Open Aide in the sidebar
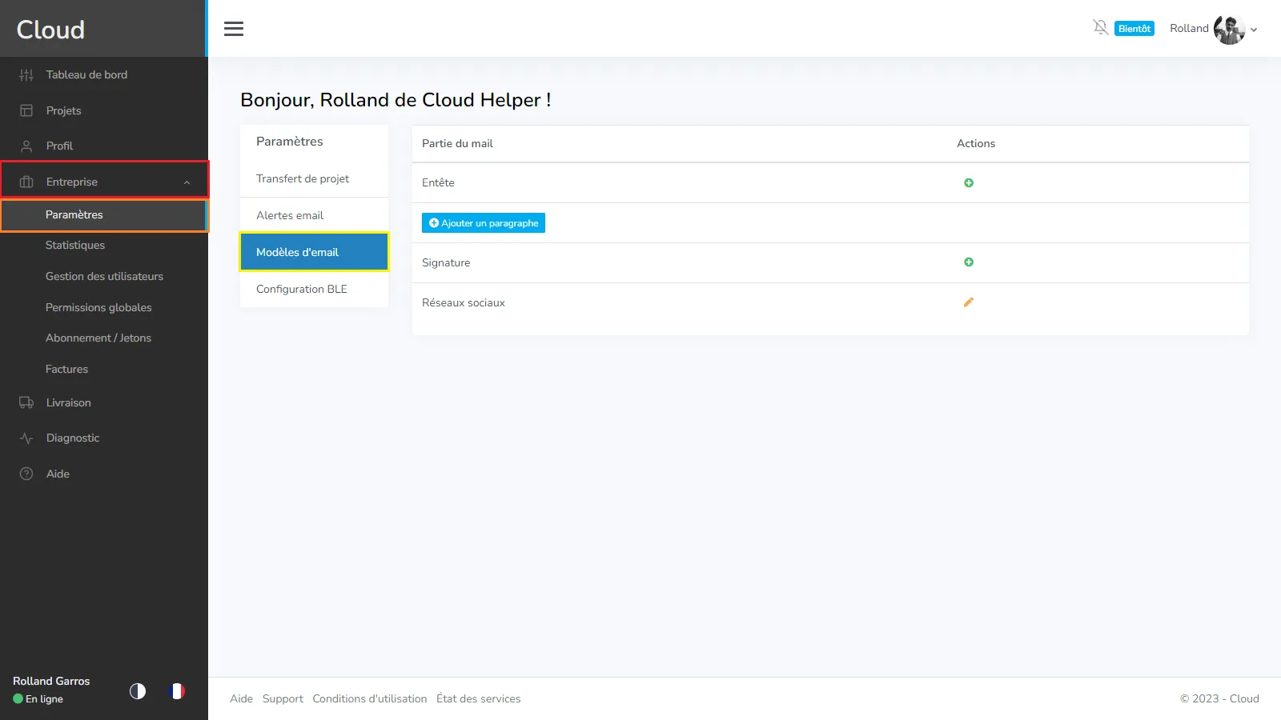The image size is (1281, 720). (x=58, y=474)
